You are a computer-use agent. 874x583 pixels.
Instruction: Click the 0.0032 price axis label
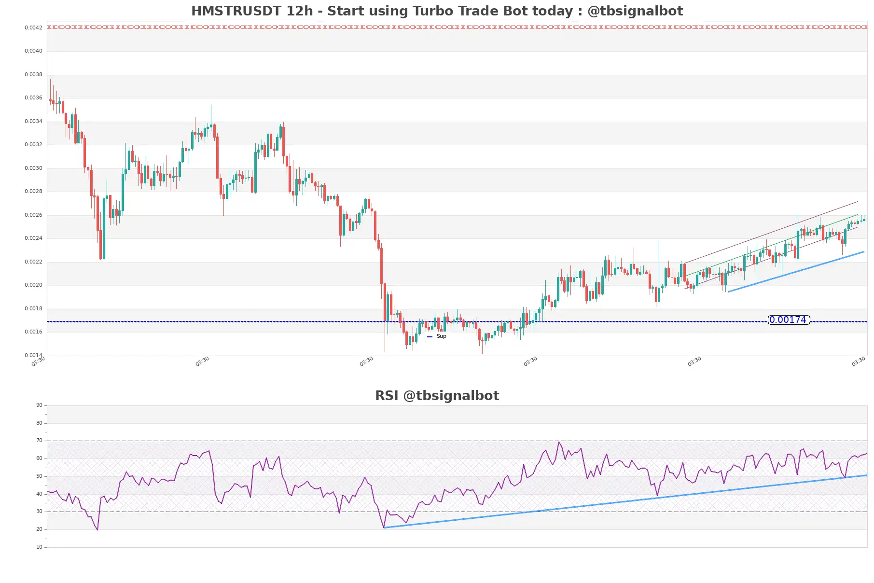(33, 144)
